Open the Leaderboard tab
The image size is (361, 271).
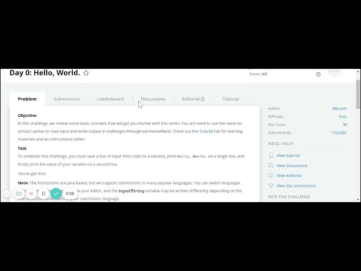tap(111, 99)
